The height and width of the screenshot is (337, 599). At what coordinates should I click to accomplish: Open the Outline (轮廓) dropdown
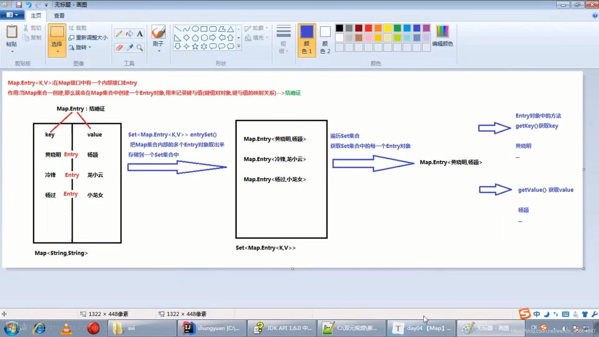pos(256,28)
